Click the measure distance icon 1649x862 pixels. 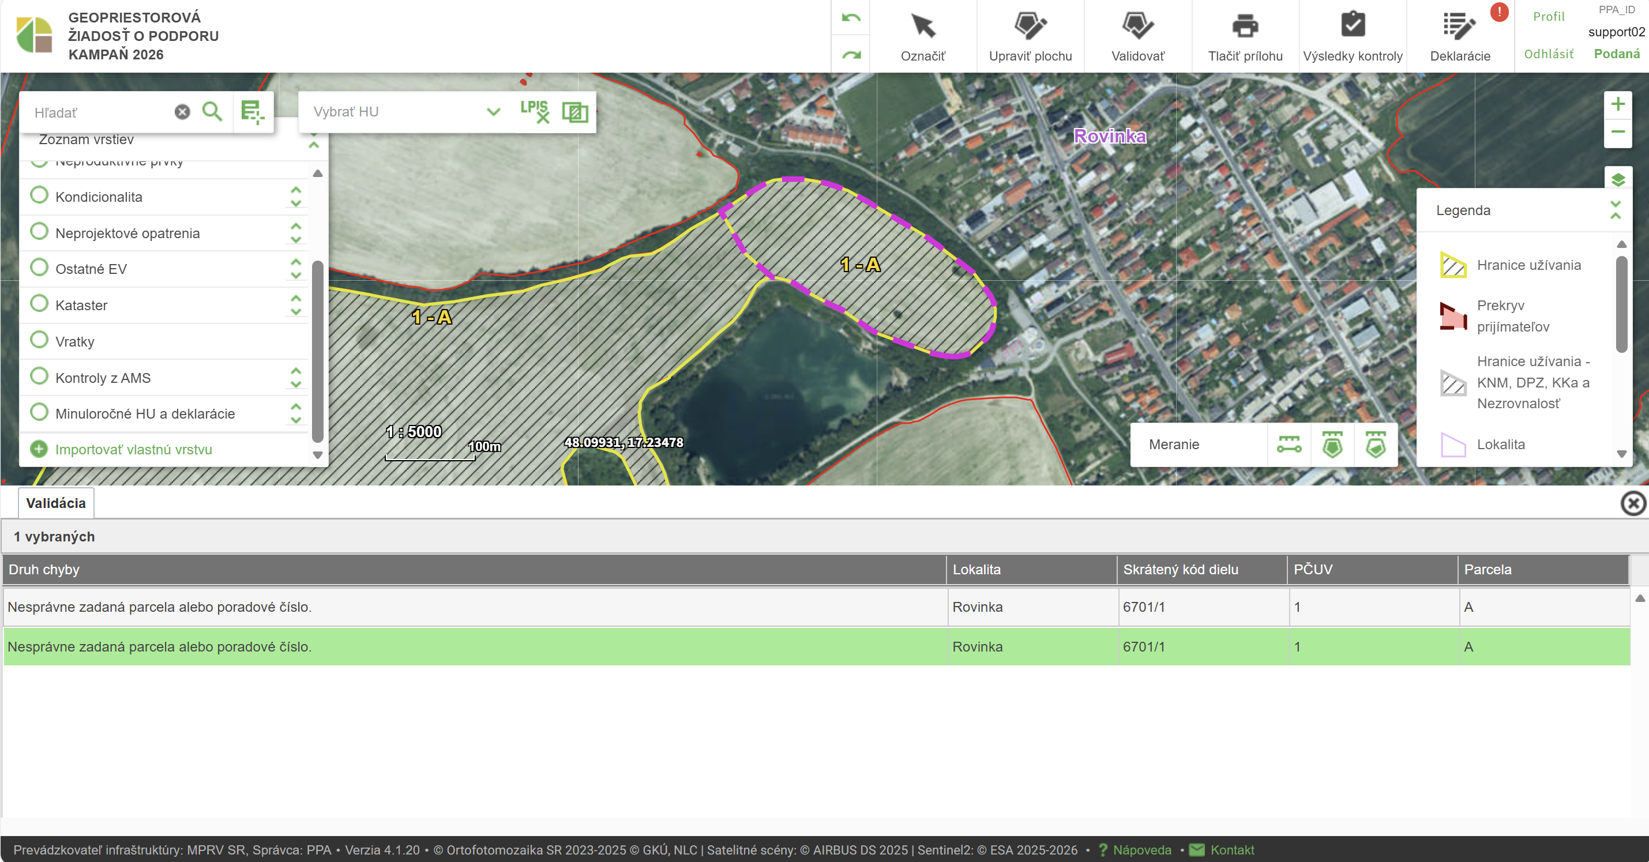coord(1289,444)
